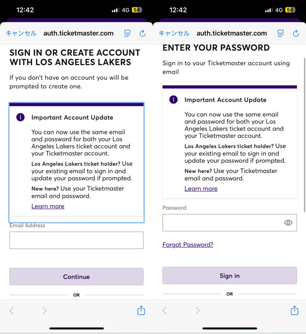Tap the Email Address input field

[x=76, y=240]
